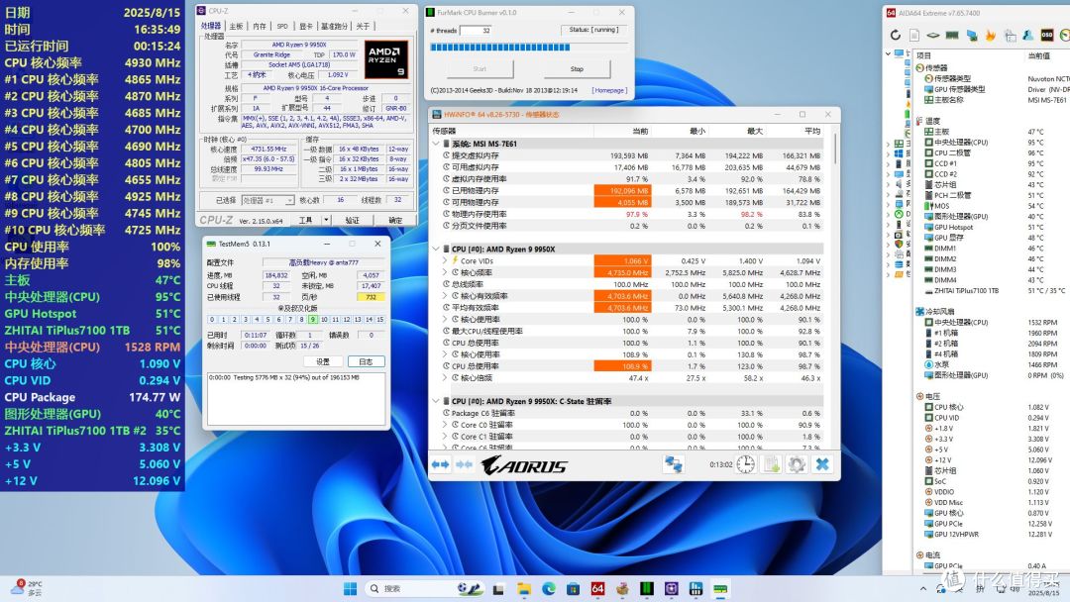Switch to 内存 tab in CPU-Z
This screenshot has height=602, width=1070.
click(260, 26)
